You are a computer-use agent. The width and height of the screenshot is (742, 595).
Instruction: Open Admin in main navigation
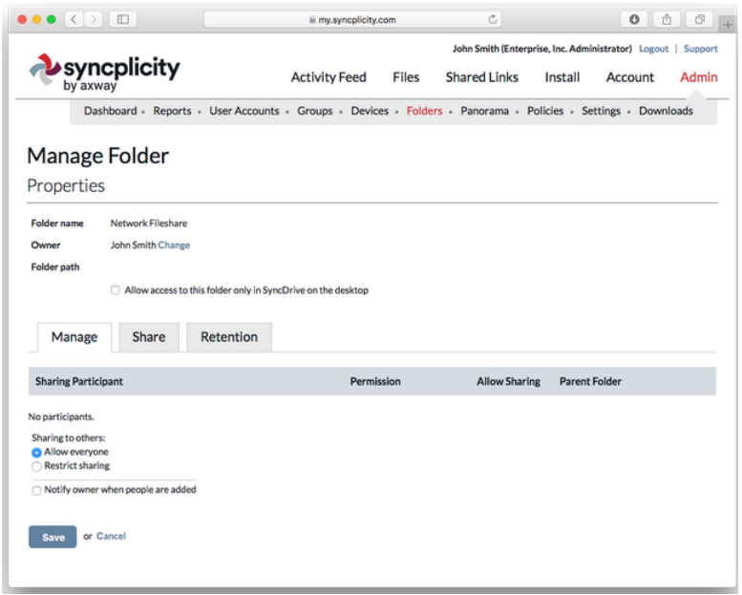[698, 77]
